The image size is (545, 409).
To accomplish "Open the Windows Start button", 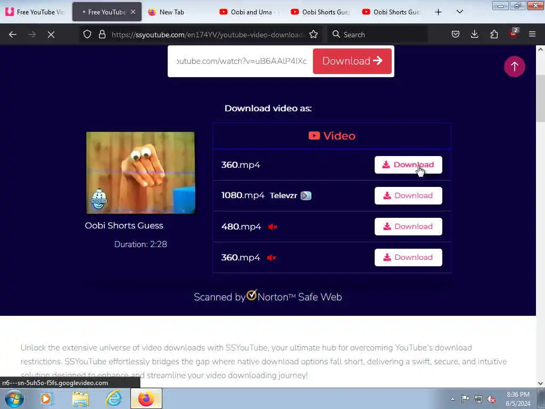I will tap(14, 398).
